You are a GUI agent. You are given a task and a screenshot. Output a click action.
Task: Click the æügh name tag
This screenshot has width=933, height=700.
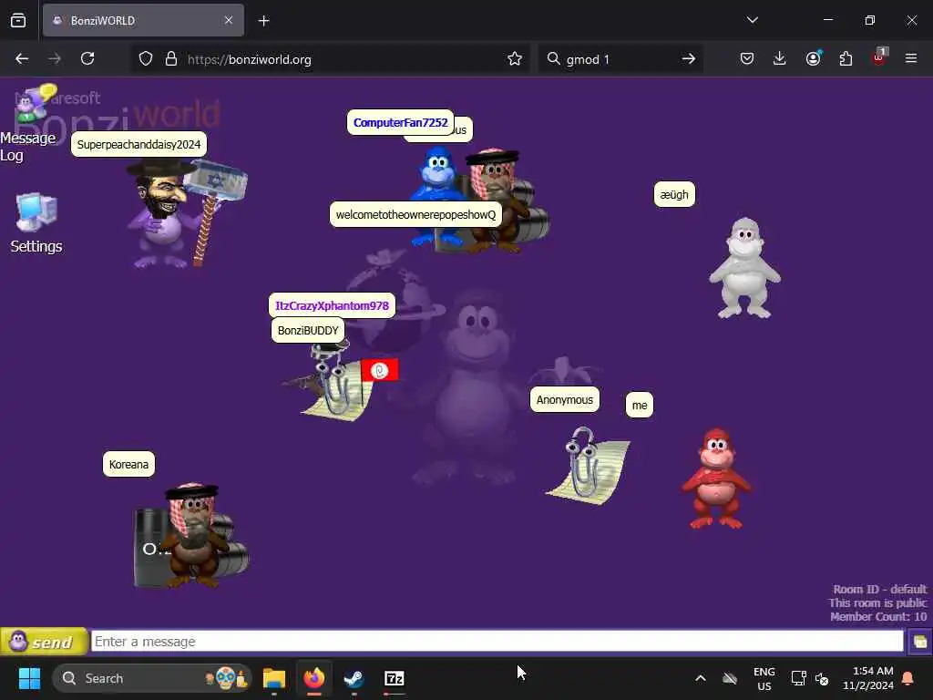[x=674, y=195]
